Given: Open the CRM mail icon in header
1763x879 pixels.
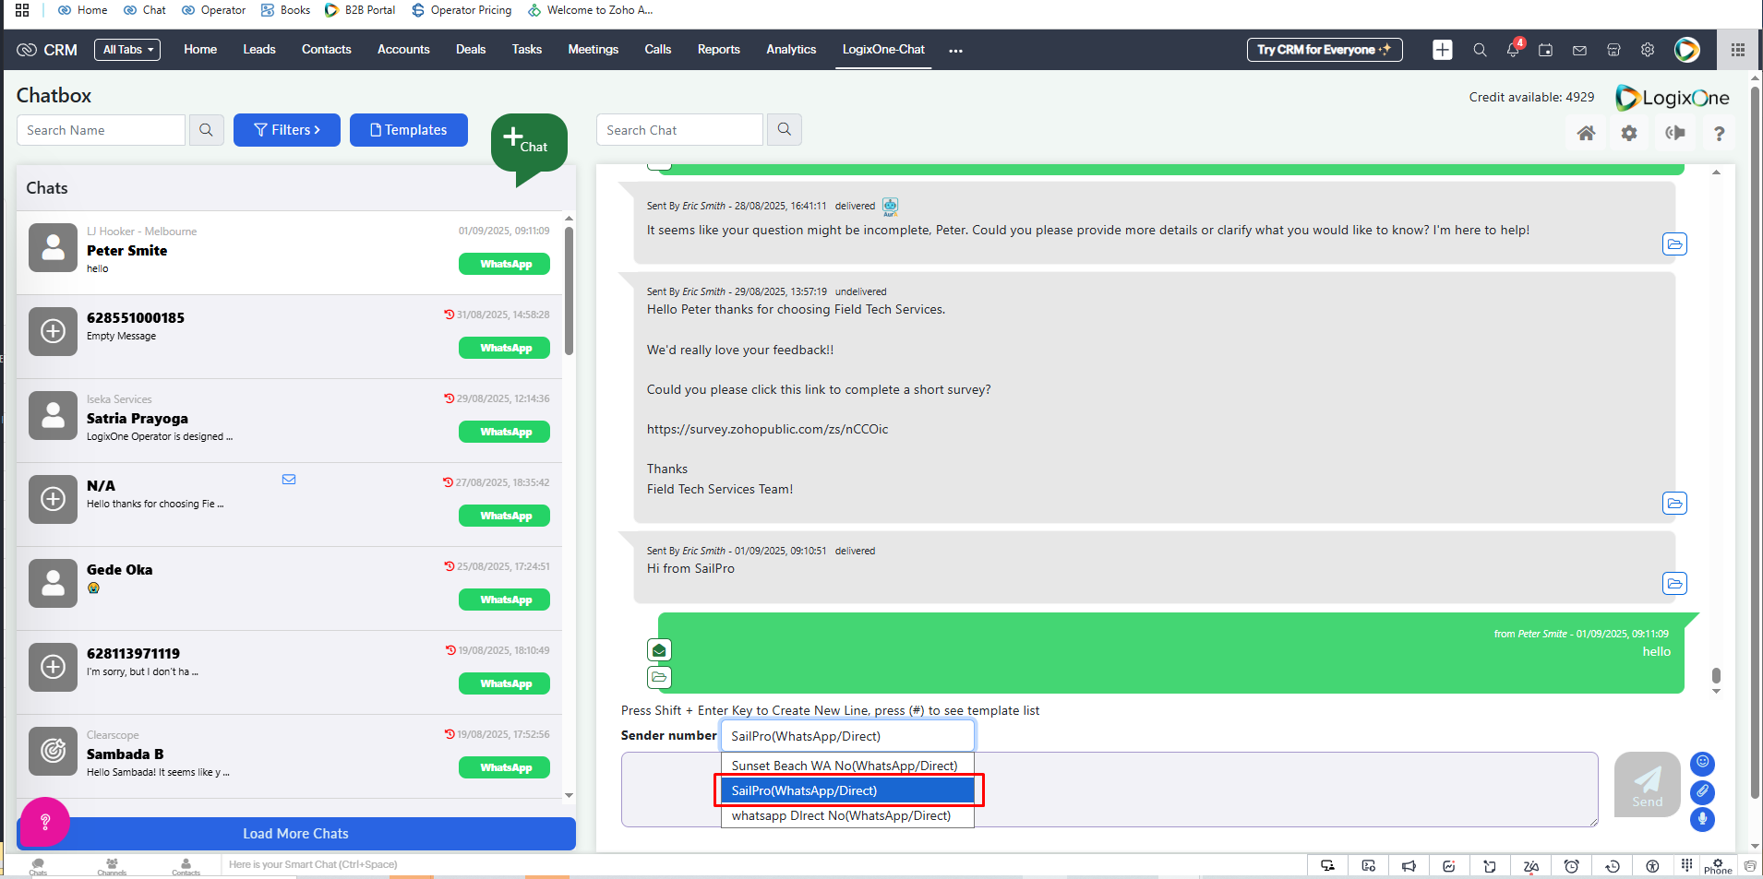Looking at the screenshot, I should pos(1579,50).
